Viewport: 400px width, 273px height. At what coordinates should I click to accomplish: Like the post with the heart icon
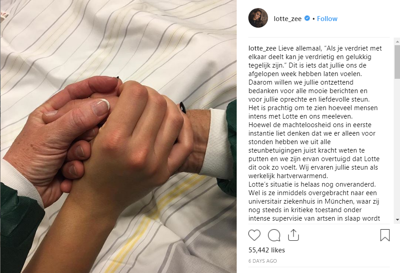[254, 235]
